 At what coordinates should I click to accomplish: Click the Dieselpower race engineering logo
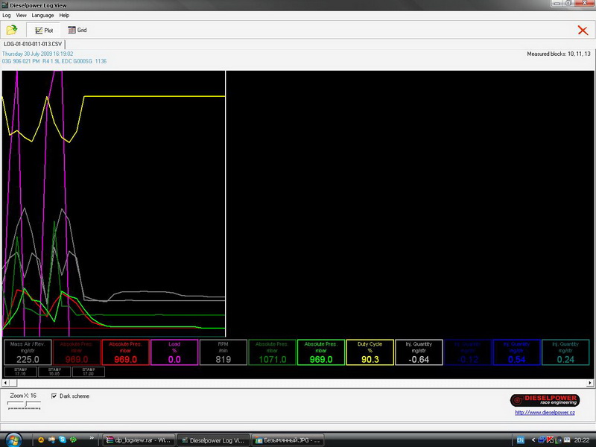click(545, 400)
